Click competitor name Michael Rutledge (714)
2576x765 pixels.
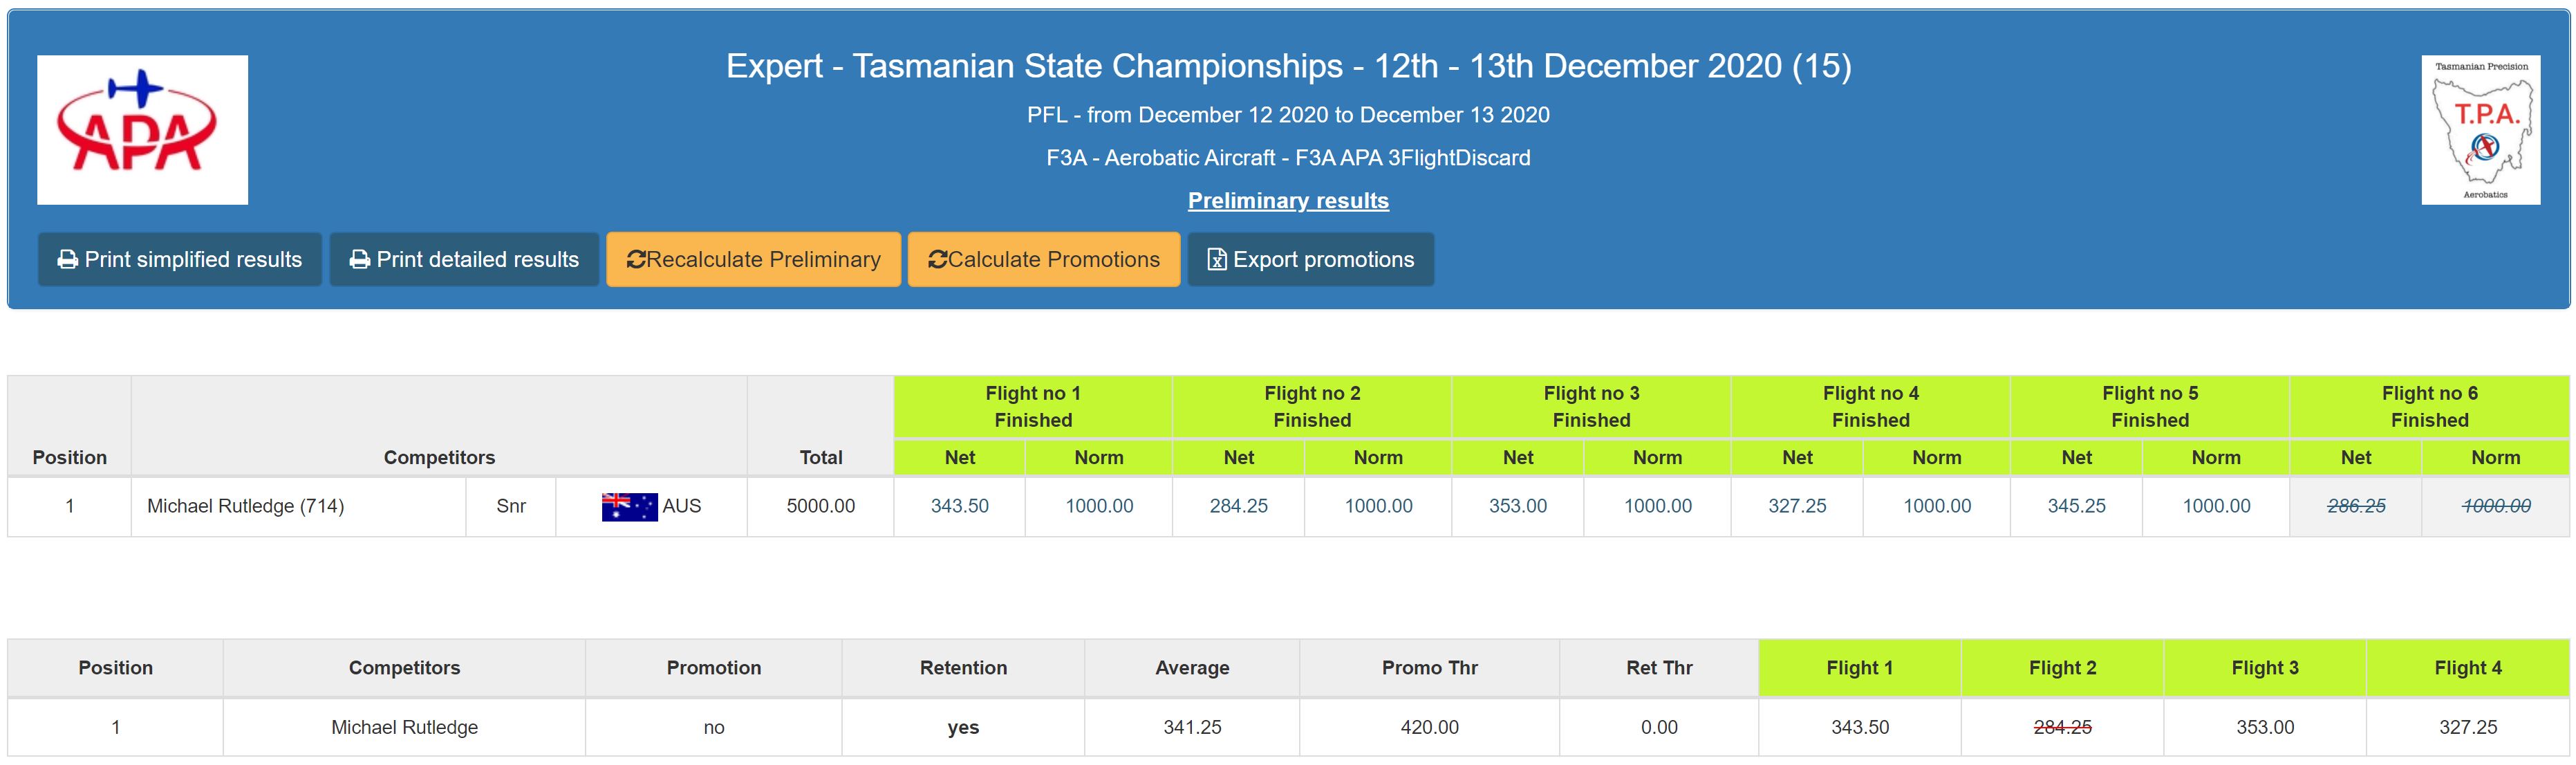(246, 506)
